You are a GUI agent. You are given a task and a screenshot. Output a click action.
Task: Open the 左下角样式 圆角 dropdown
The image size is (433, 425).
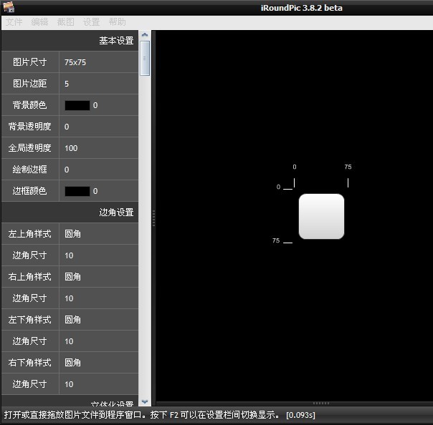pyautogui.click(x=99, y=320)
